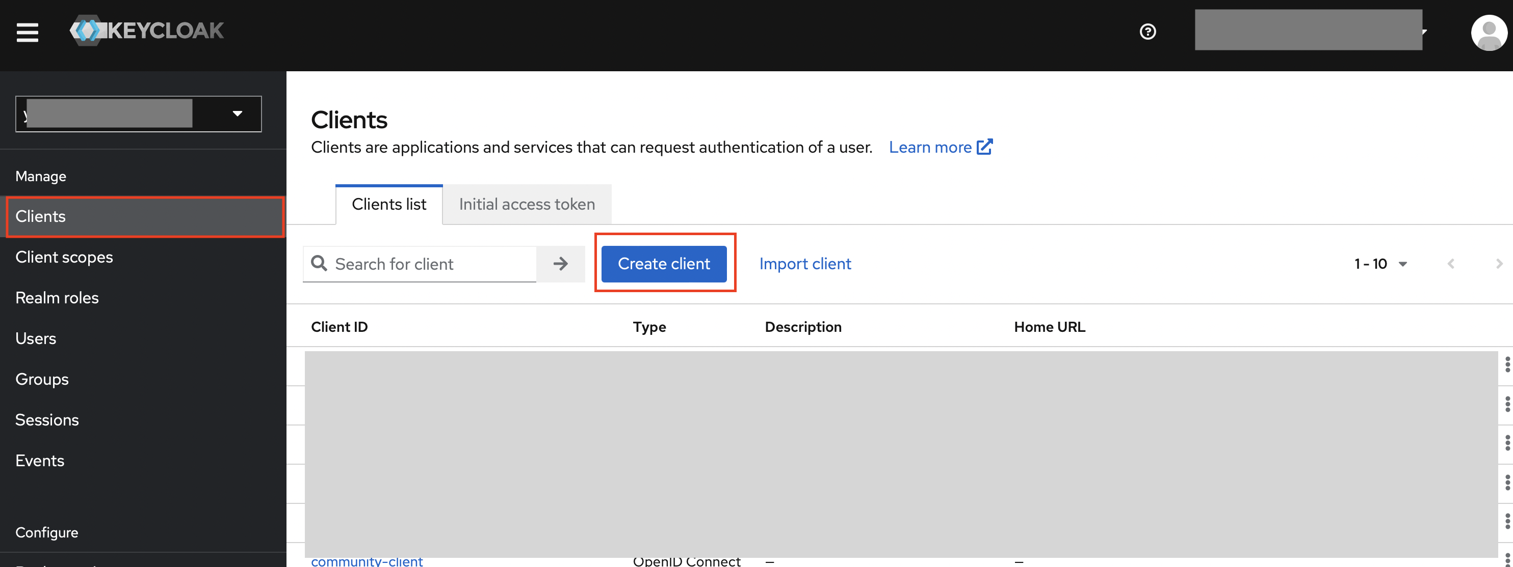The height and width of the screenshot is (567, 1513).
Task: Open the user avatar menu
Action: pos(1490,32)
